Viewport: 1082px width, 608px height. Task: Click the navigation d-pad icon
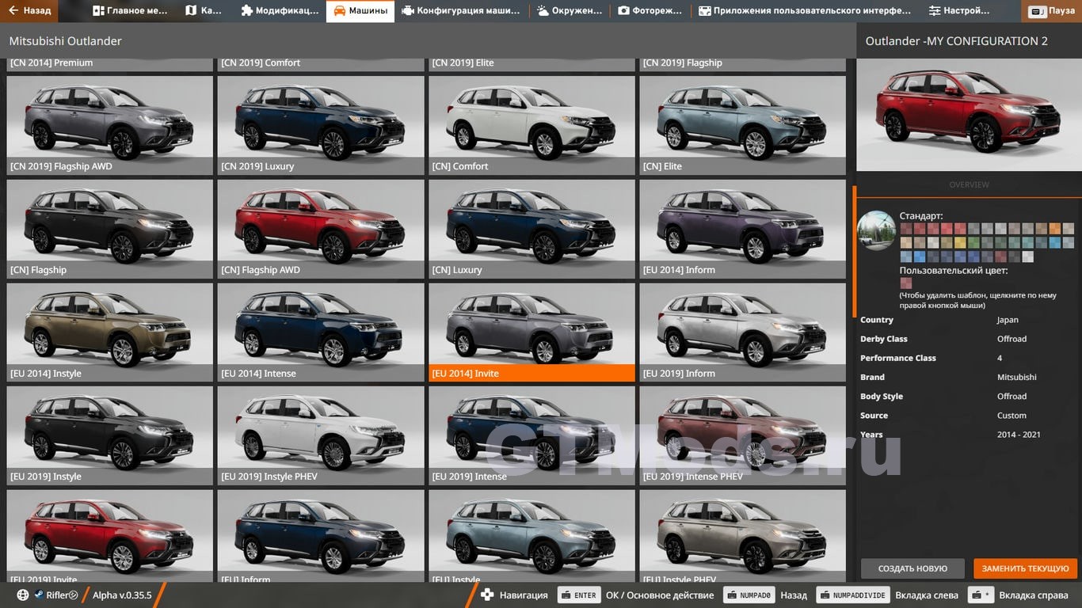tap(487, 595)
